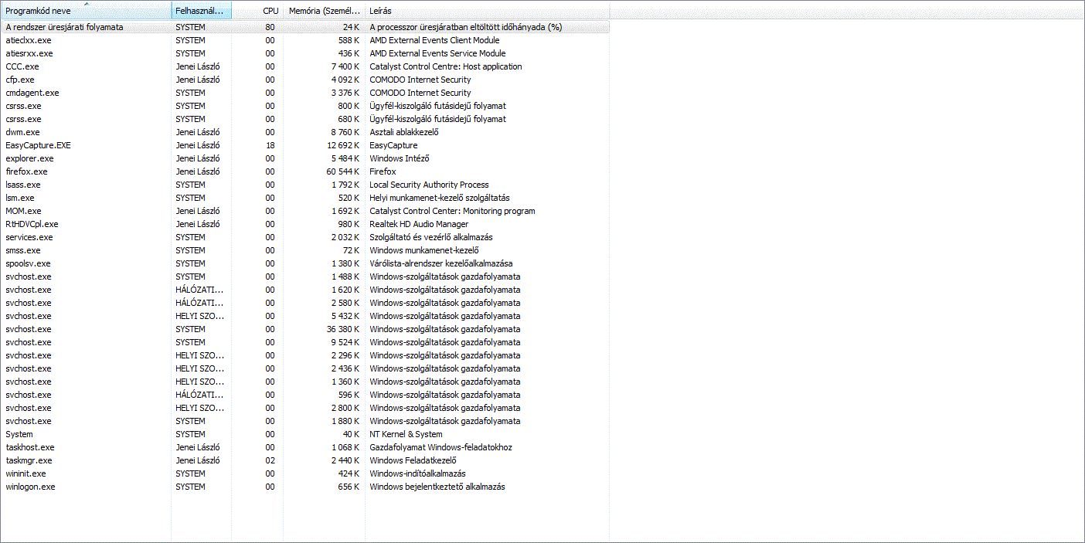Select the svchost.exe row using 5 432 K
The height and width of the screenshot is (543, 1085).
305,316
